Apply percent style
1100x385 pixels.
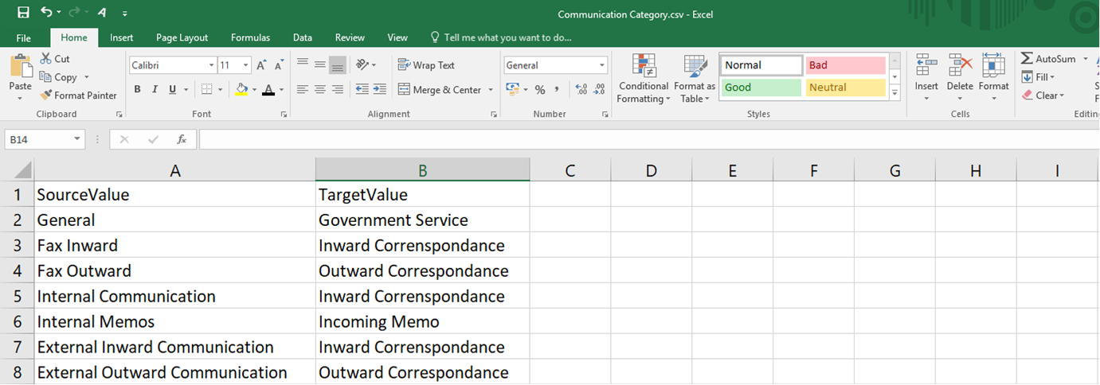pyautogui.click(x=540, y=90)
